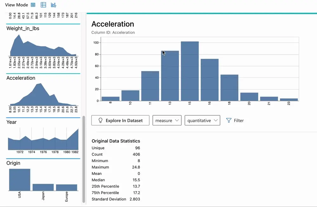Click the Filter text label
Image resolution: width=317 pixels, height=207 pixels.
[x=239, y=120]
